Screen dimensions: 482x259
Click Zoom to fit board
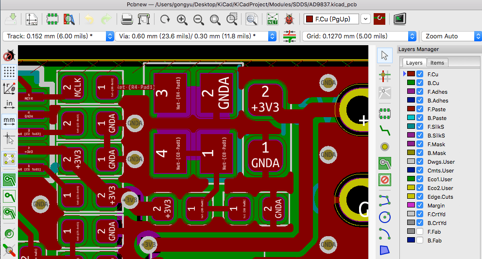tap(215, 19)
